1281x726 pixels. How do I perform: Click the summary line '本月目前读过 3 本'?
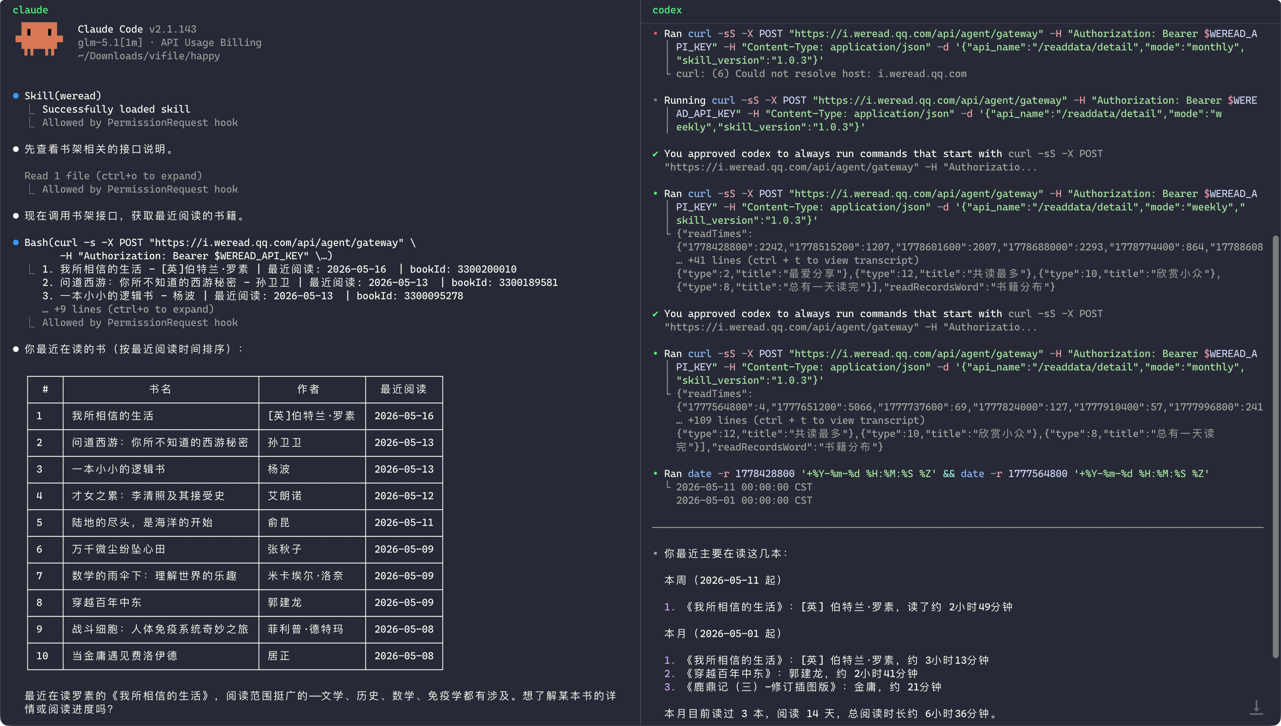(831, 713)
